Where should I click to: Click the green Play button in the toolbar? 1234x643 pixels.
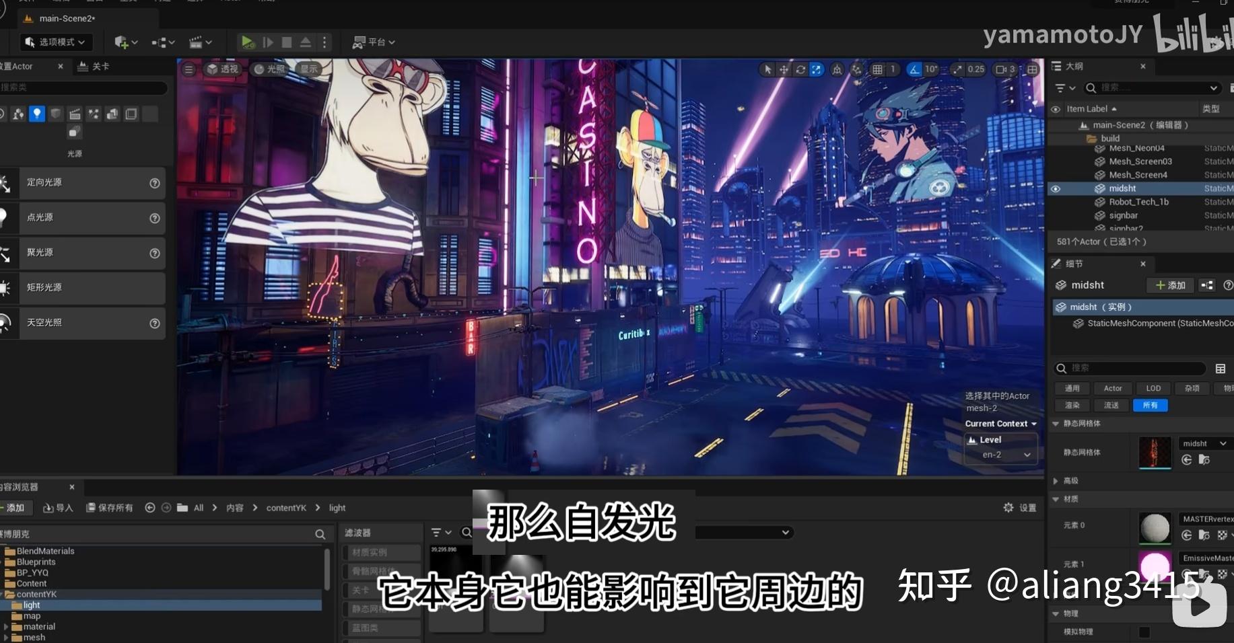point(247,42)
